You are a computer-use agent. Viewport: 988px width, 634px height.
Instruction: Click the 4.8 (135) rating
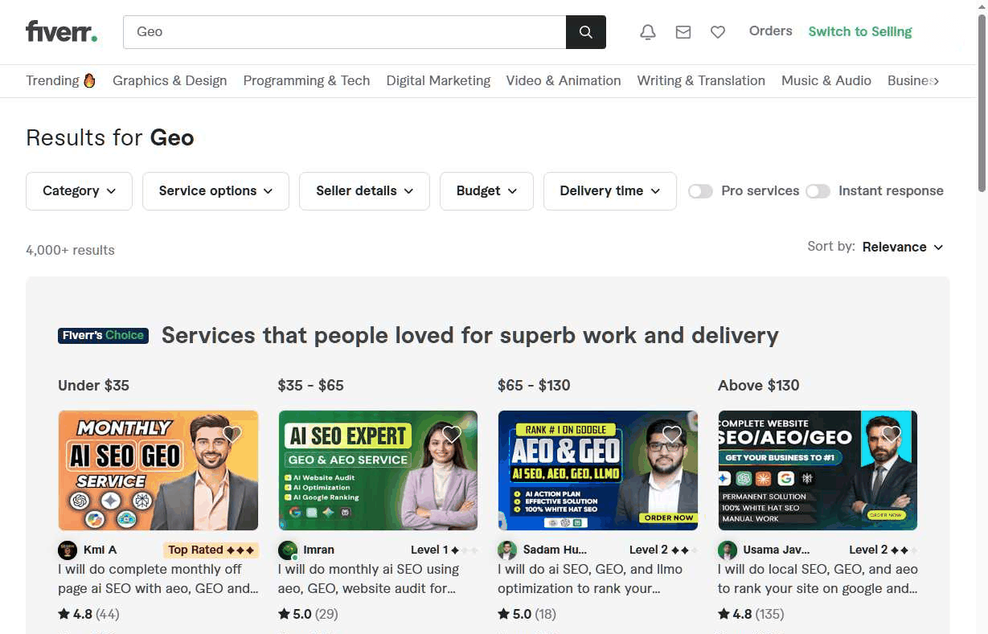point(751,614)
